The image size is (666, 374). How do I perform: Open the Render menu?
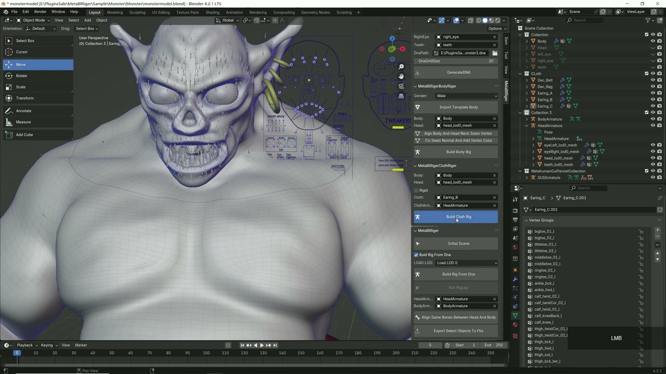(x=40, y=12)
